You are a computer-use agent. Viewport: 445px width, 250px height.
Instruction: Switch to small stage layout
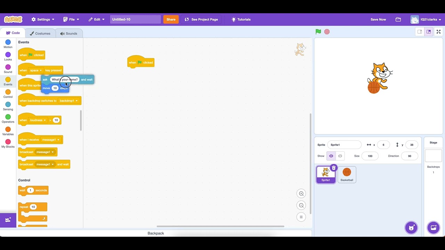point(420,32)
